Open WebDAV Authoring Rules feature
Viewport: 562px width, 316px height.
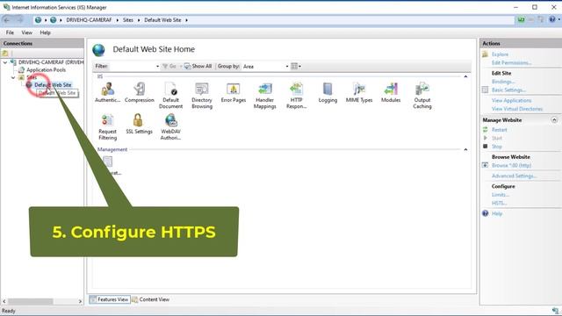pyautogui.click(x=170, y=126)
